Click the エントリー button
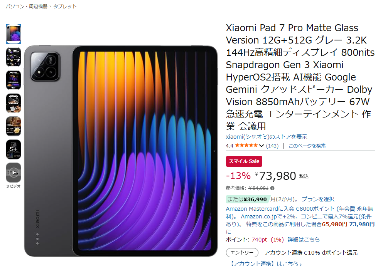 (x=242, y=253)
